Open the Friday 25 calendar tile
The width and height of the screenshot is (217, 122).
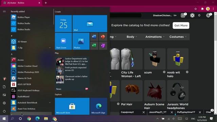click(x=63, y=23)
